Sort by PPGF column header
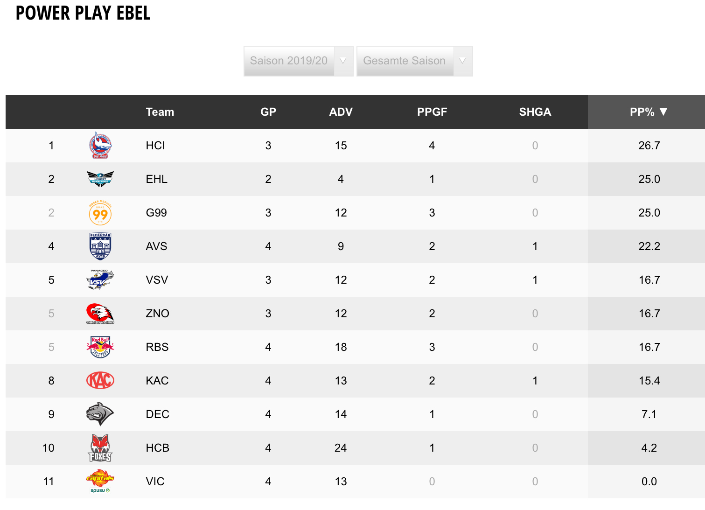705x510 pixels. (x=432, y=112)
